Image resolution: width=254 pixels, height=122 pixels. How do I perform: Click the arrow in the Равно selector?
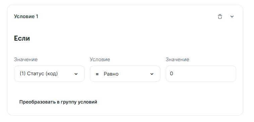(x=152, y=74)
